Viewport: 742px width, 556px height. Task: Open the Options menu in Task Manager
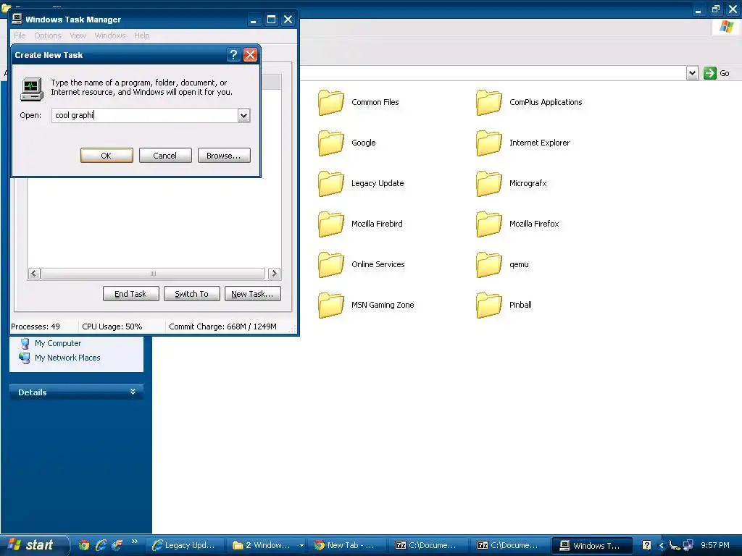click(x=48, y=35)
